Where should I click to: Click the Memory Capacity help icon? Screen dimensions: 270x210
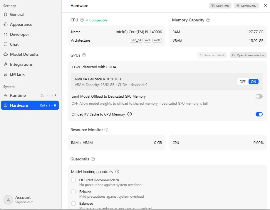[x=208, y=20]
